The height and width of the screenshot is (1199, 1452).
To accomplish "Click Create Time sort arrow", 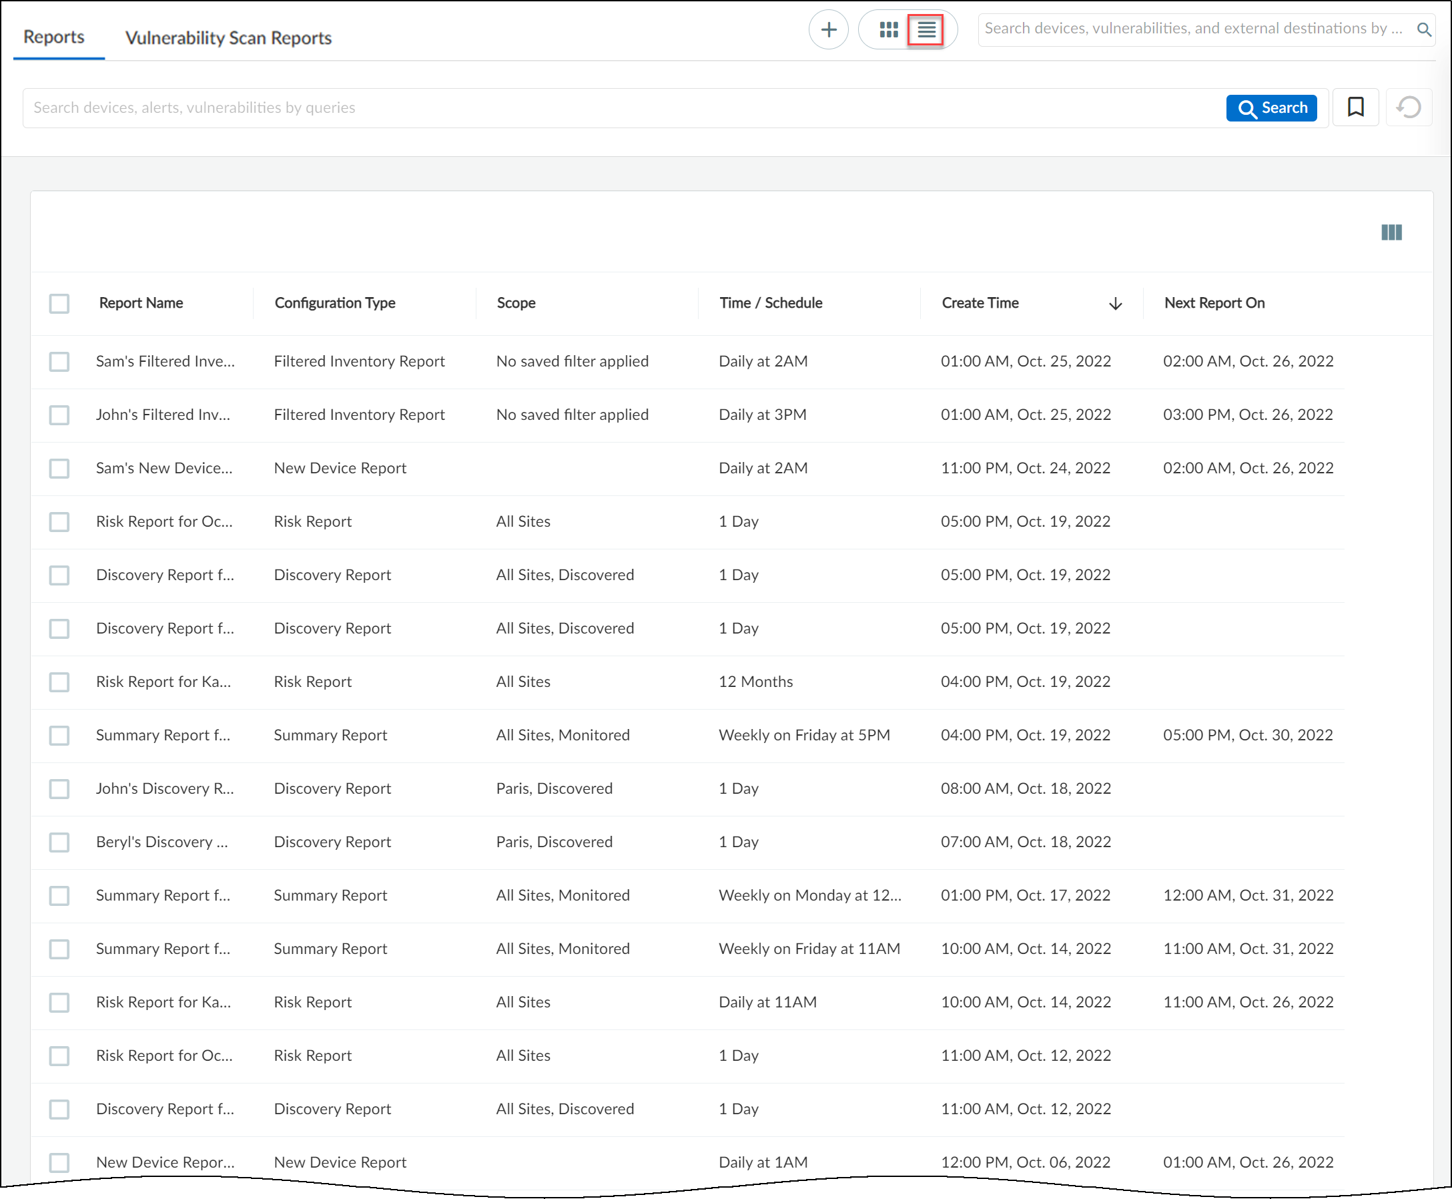I will [1115, 303].
